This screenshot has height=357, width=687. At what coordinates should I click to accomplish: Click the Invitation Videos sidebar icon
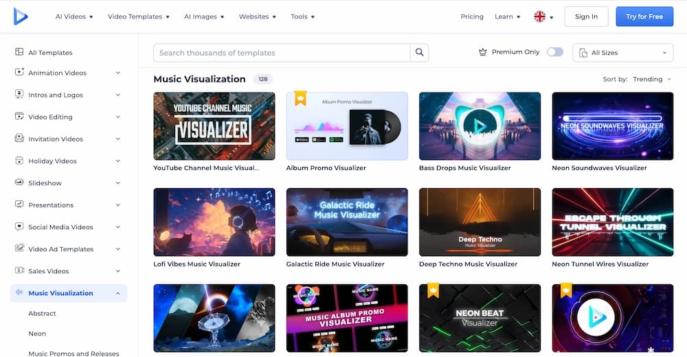click(19, 138)
